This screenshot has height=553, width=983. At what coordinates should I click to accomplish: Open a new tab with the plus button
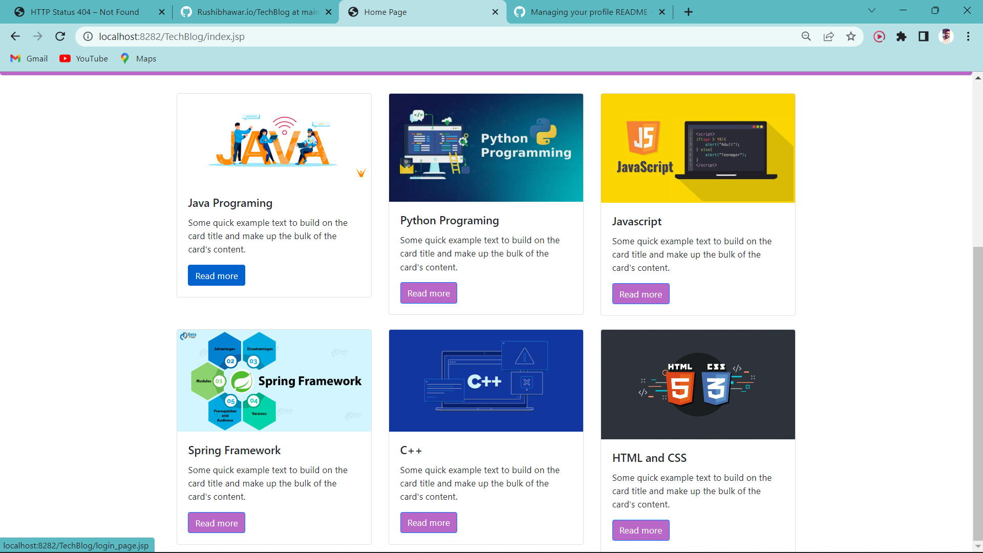(688, 12)
